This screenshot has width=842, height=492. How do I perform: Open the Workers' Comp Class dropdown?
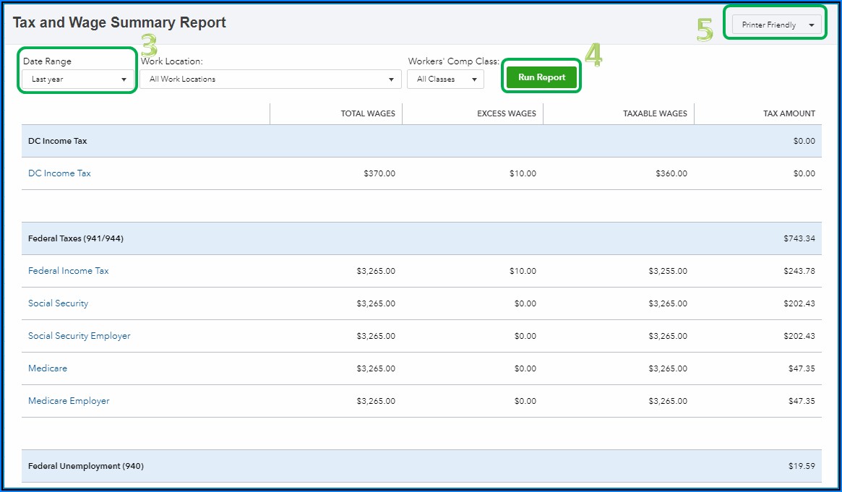pyautogui.click(x=445, y=79)
